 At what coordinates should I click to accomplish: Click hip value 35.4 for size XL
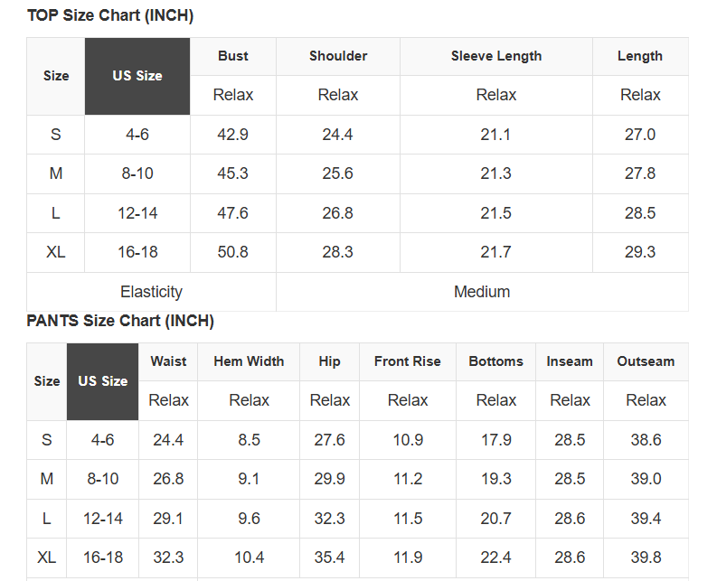(330, 558)
